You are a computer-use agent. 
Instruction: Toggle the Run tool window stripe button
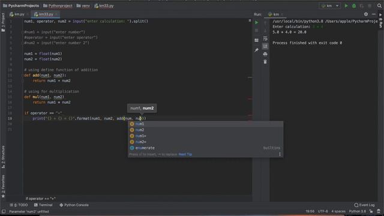(381, 20)
